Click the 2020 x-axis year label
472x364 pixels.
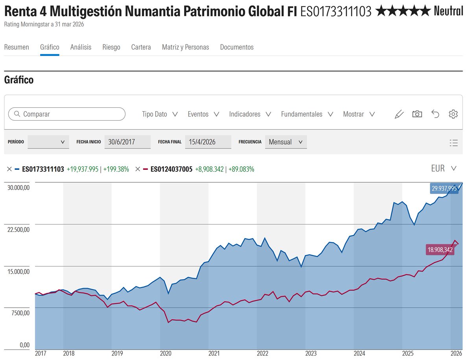[166, 354]
